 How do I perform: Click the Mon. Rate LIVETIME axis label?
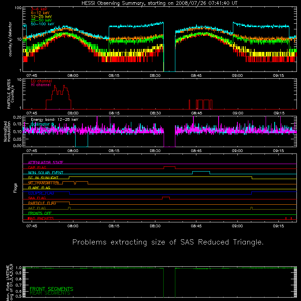tap(10, 282)
